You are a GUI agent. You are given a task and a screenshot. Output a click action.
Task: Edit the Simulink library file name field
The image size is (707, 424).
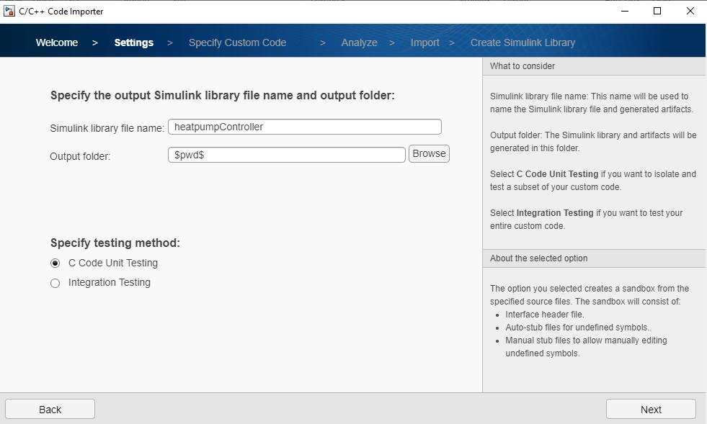click(305, 127)
